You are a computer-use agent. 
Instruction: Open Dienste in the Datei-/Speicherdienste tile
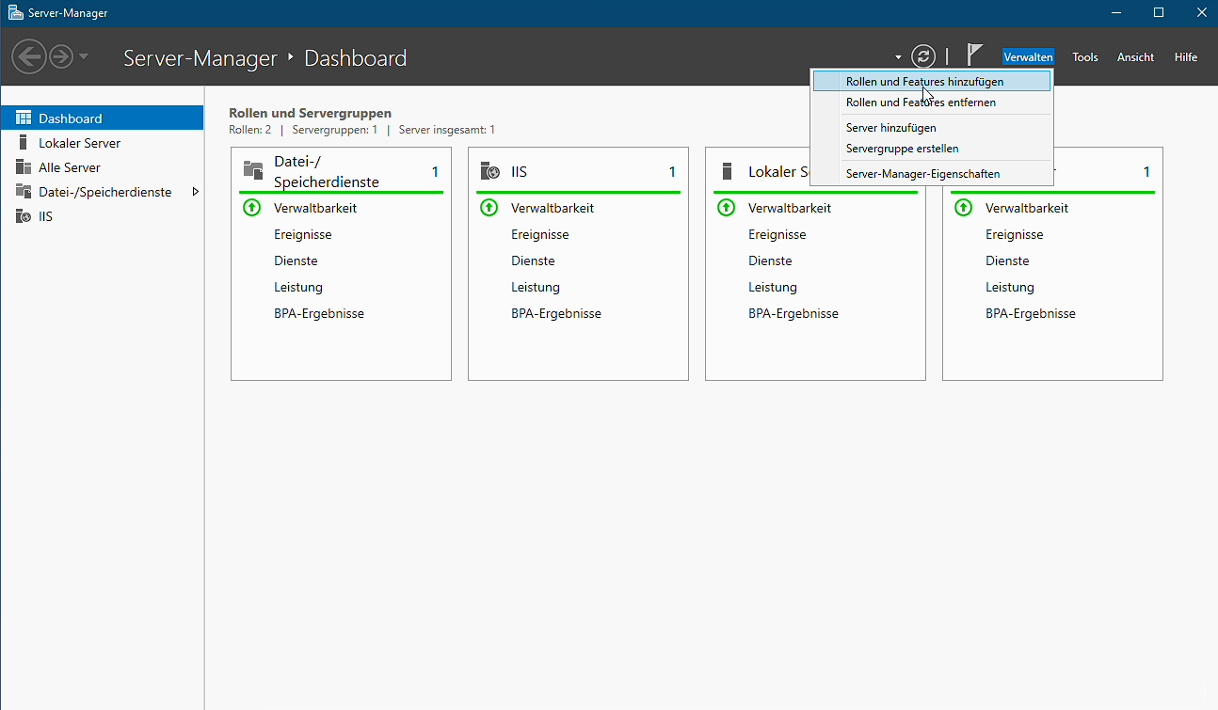(x=296, y=260)
